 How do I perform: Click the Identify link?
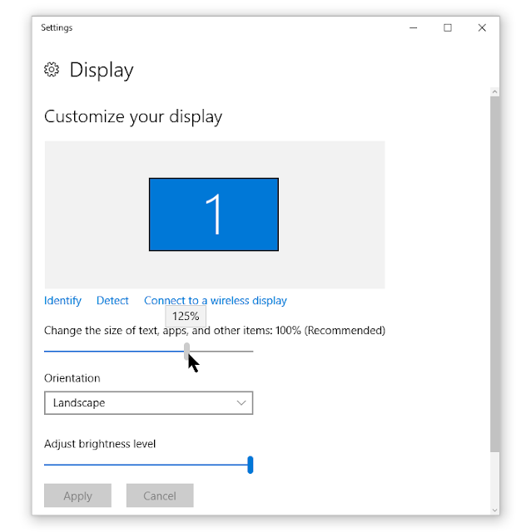point(62,301)
